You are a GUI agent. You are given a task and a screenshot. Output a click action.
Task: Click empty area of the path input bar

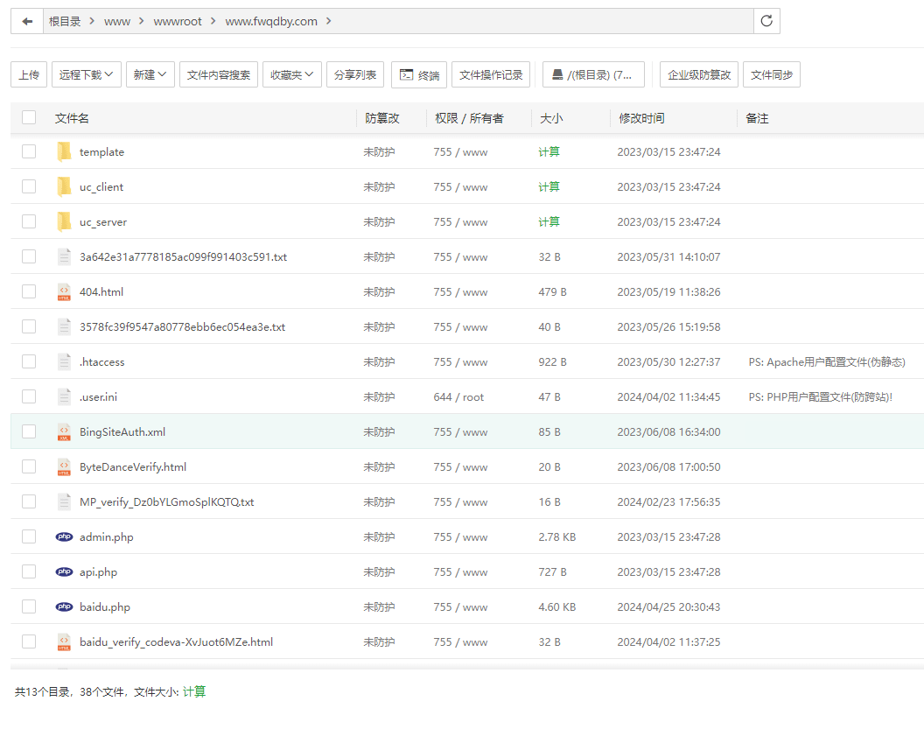pyautogui.click(x=542, y=21)
